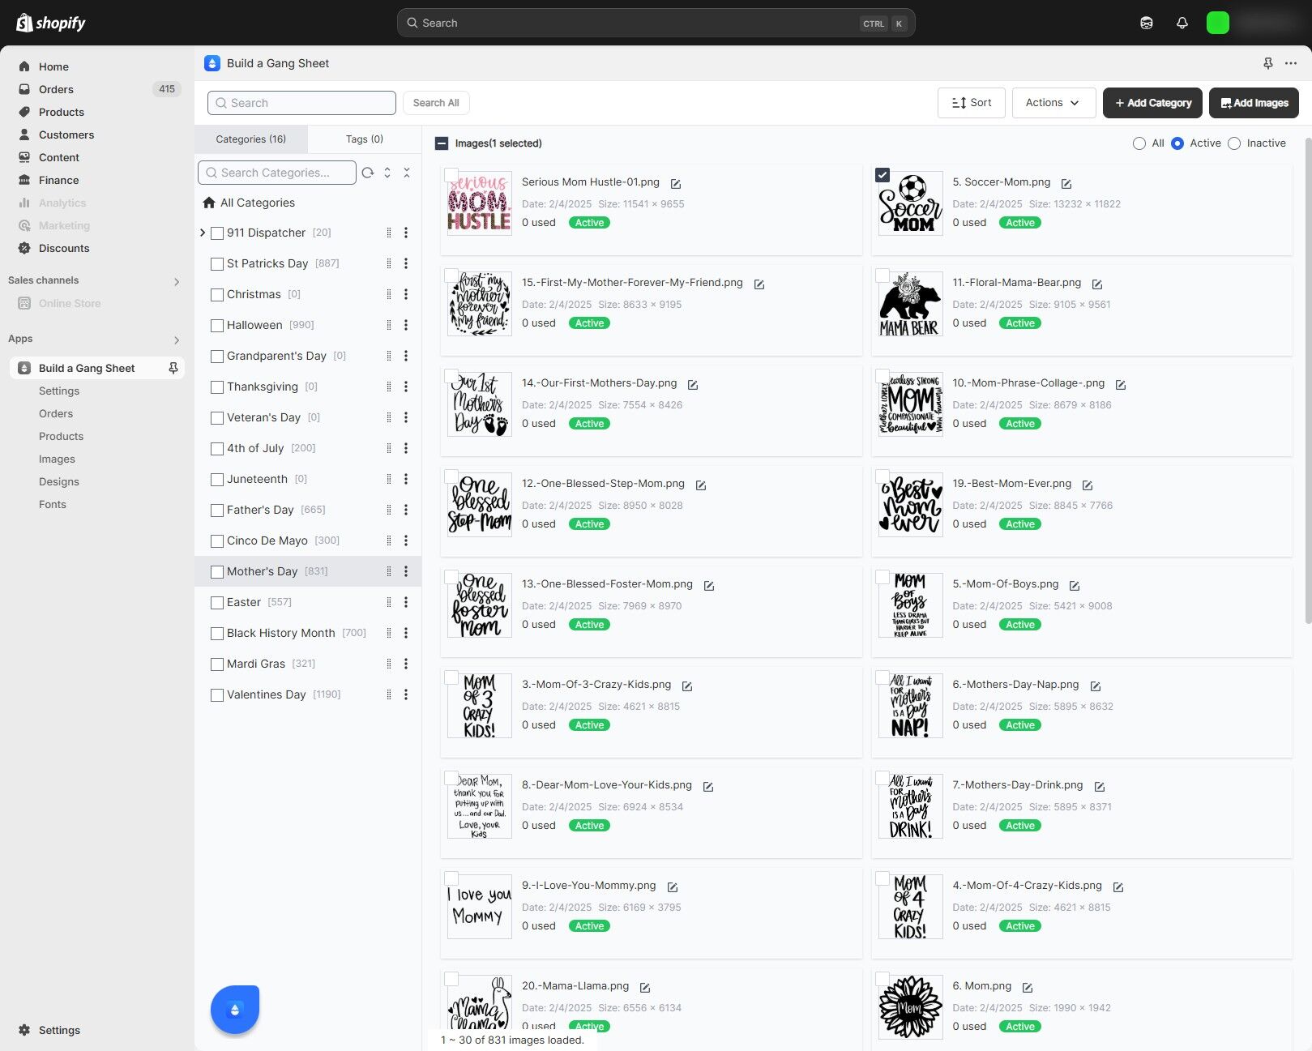Uncheck the Soccer-Mom.png selection checkbox
Screen dimensions: 1312x1051
pyautogui.click(x=883, y=175)
